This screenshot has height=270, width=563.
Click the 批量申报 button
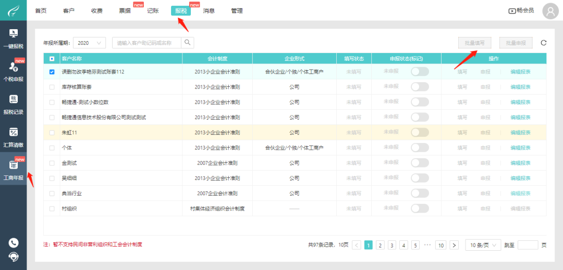(x=516, y=43)
